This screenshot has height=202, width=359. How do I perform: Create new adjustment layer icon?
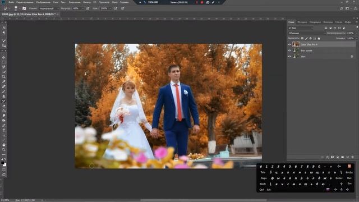coord(338,157)
